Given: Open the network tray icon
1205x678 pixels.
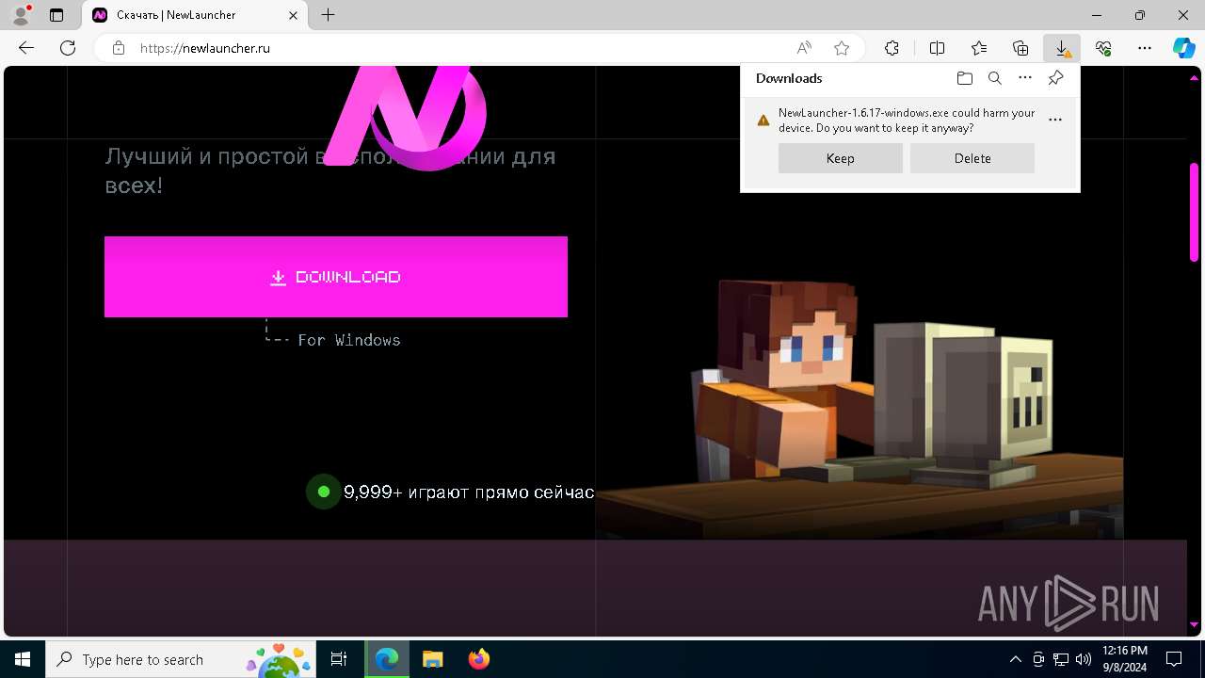Looking at the screenshot, I should point(1061,659).
